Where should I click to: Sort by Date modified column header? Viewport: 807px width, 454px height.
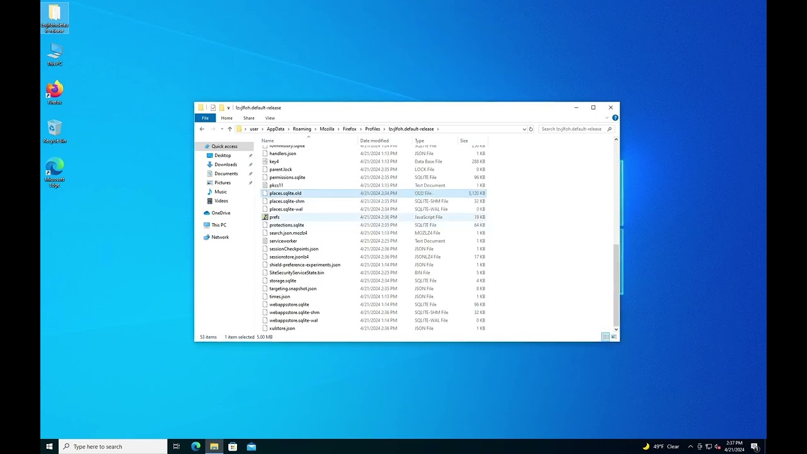click(x=385, y=141)
